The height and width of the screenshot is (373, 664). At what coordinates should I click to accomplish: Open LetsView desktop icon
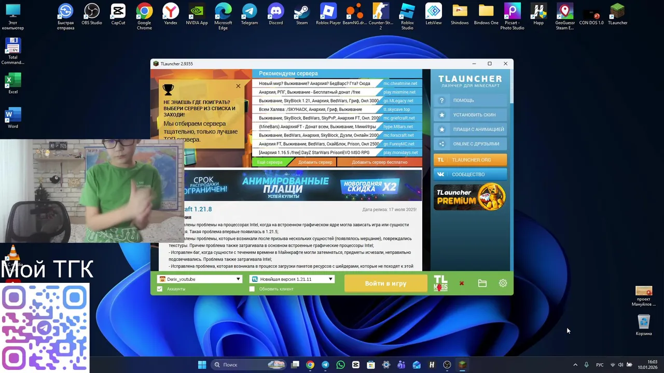click(x=434, y=15)
